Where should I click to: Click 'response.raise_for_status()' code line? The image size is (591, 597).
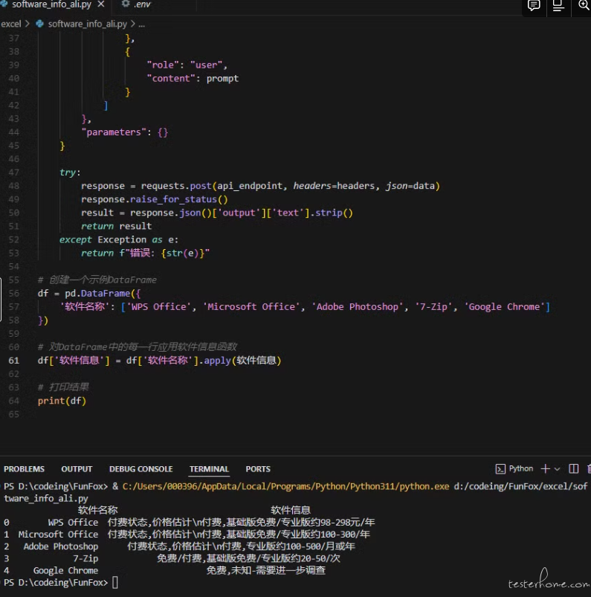click(x=154, y=199)
